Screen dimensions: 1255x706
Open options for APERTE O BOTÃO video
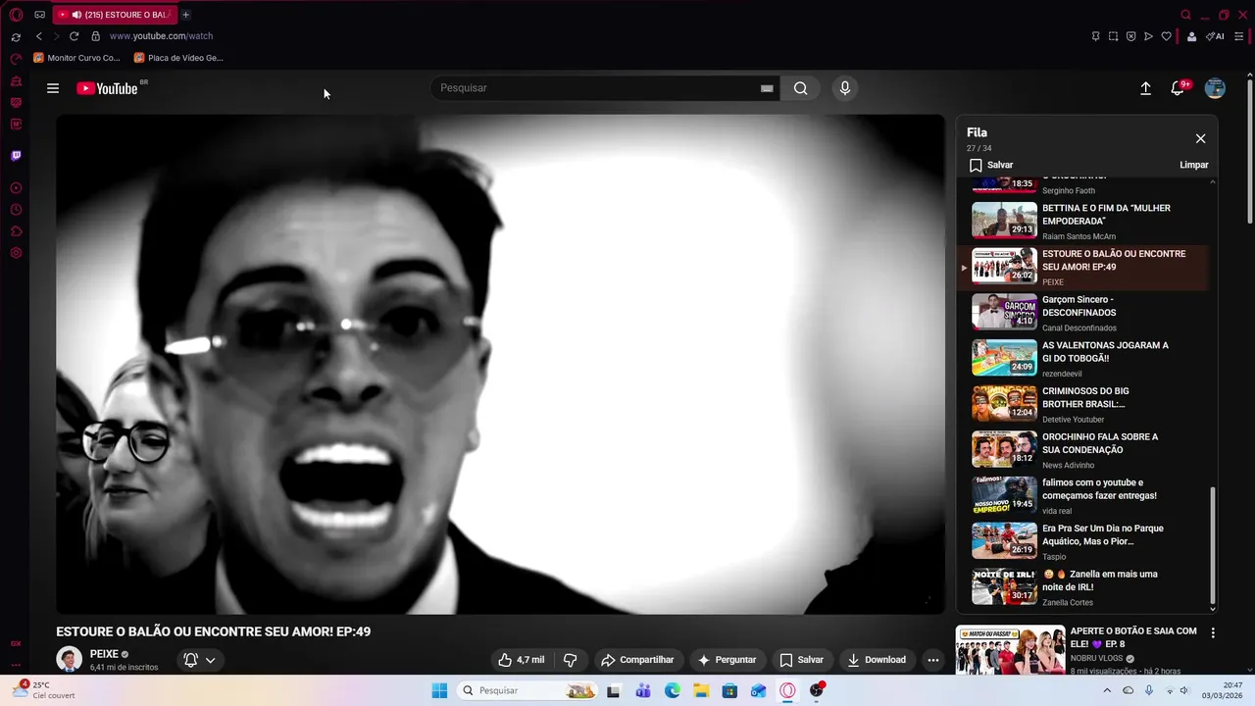coord(1213,632)
